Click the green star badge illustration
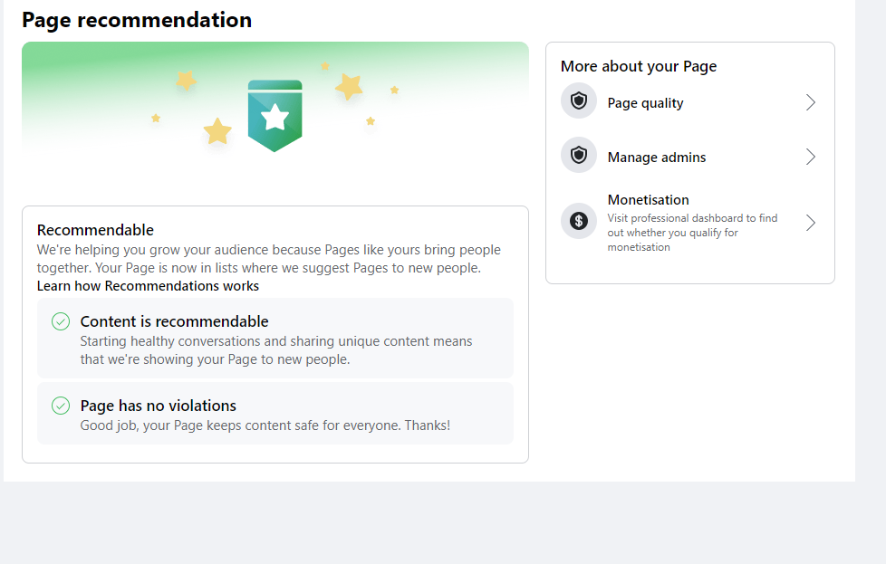The image size is (886, 564). (274, 116)
